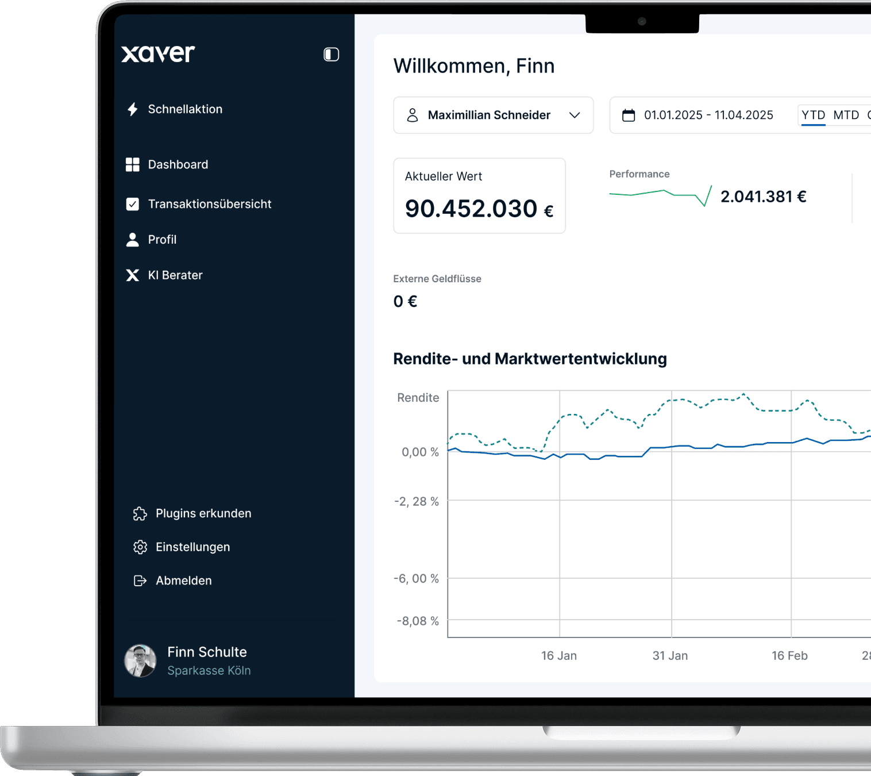Open the Profil menu item
Viewport: 871px width, 776px height.
pos(162,240)
